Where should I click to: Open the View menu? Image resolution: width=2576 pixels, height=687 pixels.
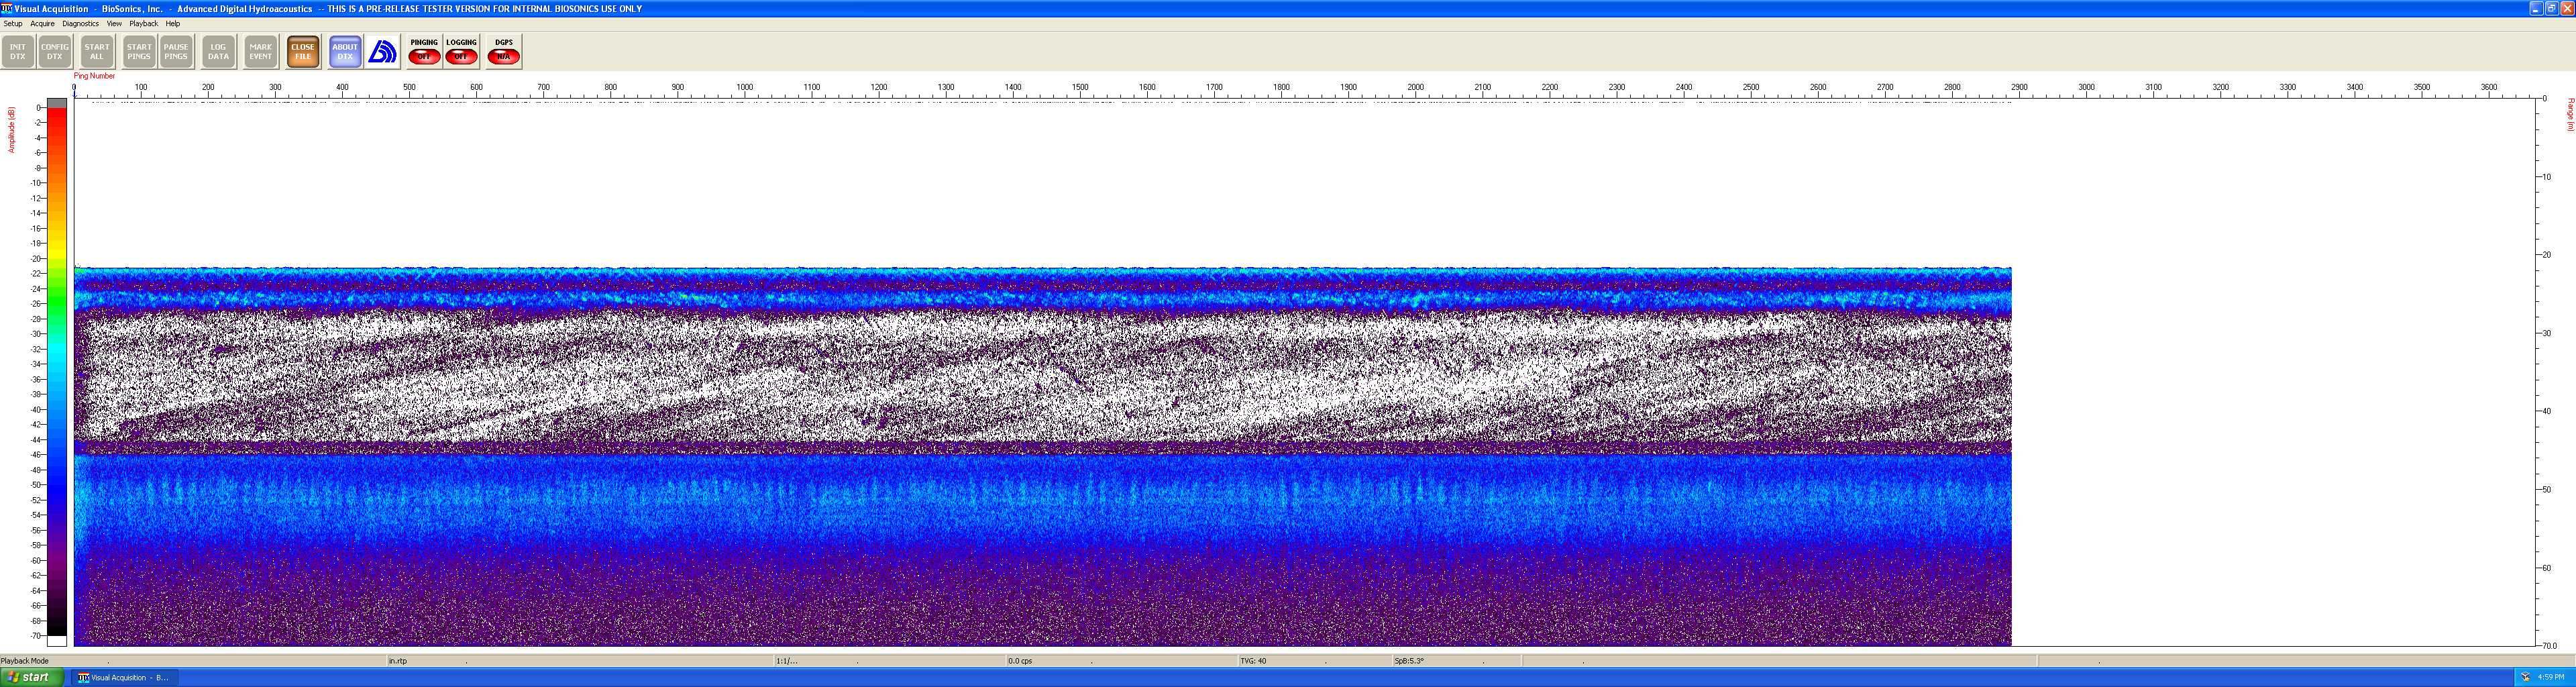pos(114,23)
